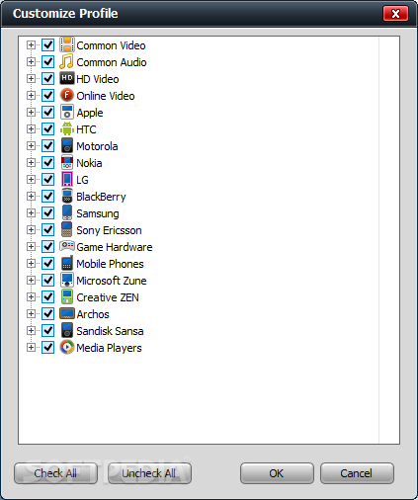Click the Apple iPod icon

point(67,112)
